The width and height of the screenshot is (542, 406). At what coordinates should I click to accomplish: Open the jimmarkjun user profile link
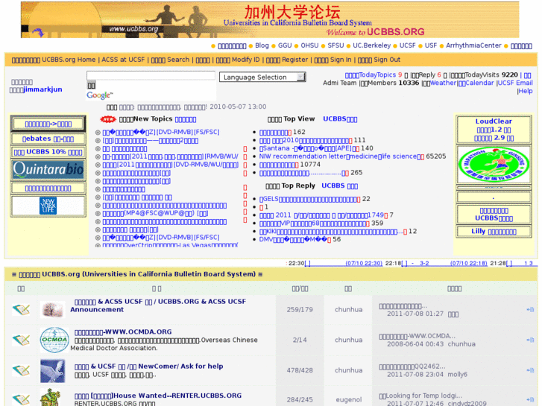coord(42,89)
